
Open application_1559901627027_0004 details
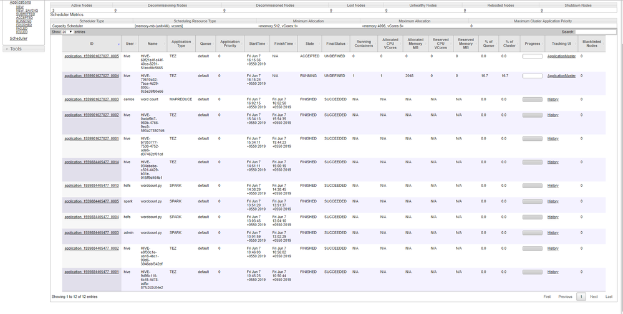[92, 76]
